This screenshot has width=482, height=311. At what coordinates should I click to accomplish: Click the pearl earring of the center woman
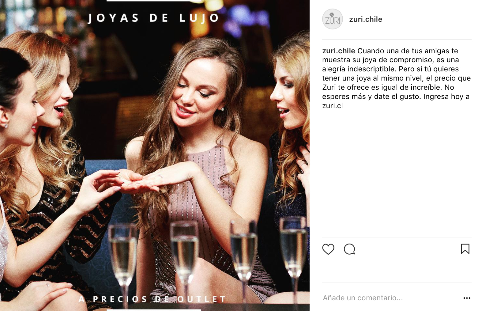223,109
